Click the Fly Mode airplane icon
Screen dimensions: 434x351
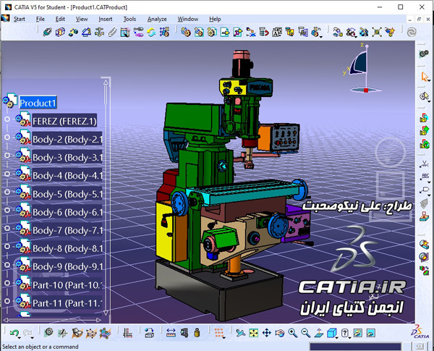click(x=241, y=333)
